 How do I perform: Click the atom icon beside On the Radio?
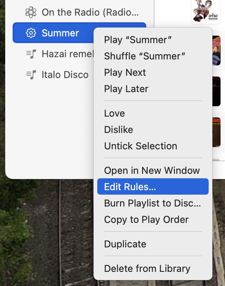[x=31, y=12]
